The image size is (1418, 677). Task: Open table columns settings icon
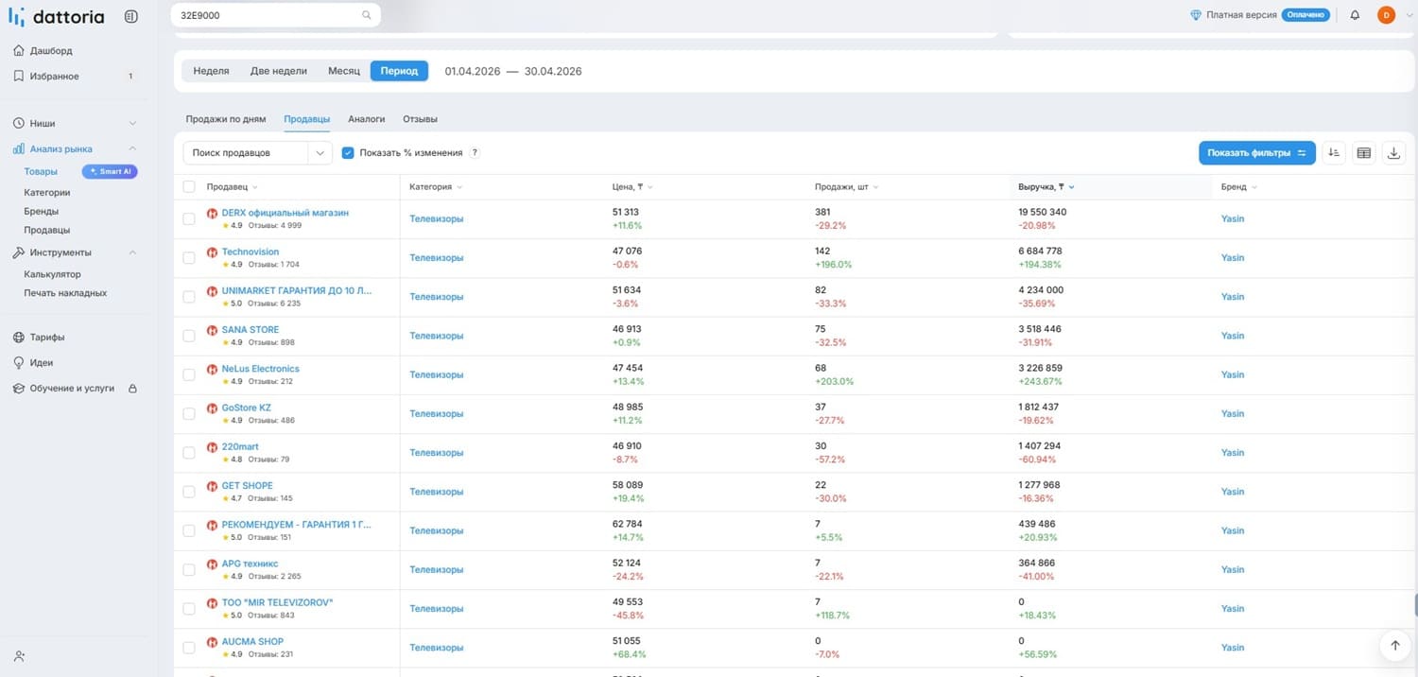coord(1363,153)
